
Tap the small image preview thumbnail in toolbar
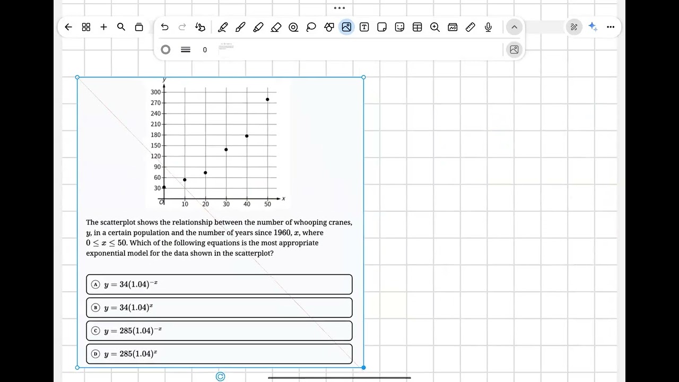(x=226, y=47)
